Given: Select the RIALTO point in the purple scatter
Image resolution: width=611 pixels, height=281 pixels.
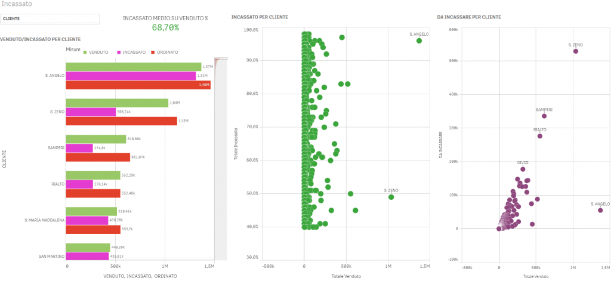Looking at the screenshot, I should [540, 136].
